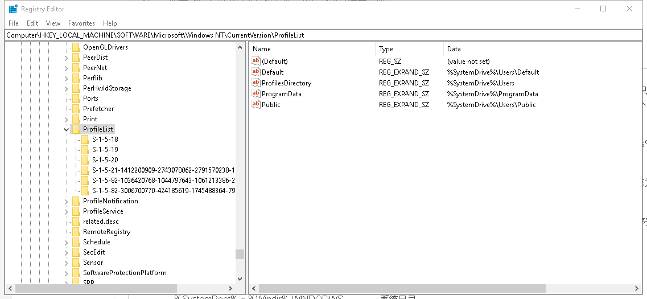
Task: Select the Ports folder icon
Action: pos(76,99)
